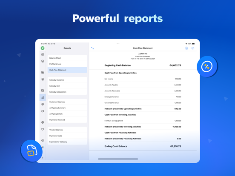Open the round filter icon at top right
This screenshot has width=235, height=176.
click(x=193, y=48)
